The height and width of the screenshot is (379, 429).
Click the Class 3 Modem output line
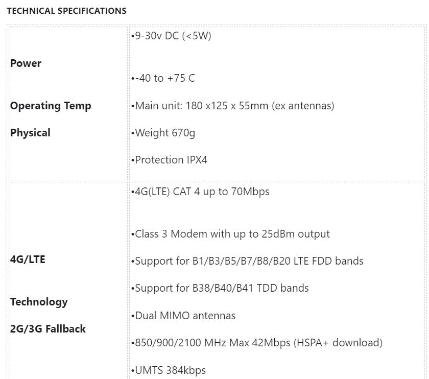tap(231, 234)
